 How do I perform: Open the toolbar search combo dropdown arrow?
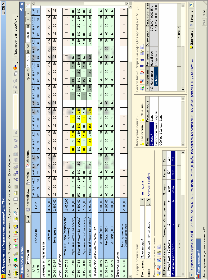tap(16, 92)
